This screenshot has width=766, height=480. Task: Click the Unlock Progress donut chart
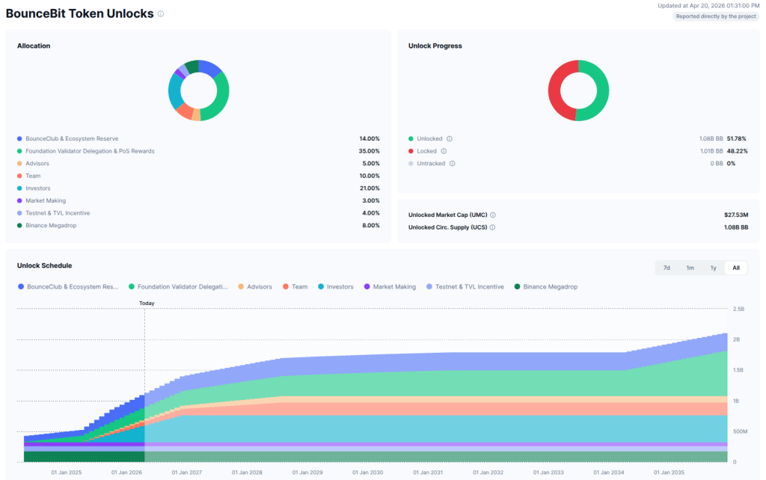click(x=578, y=90)
